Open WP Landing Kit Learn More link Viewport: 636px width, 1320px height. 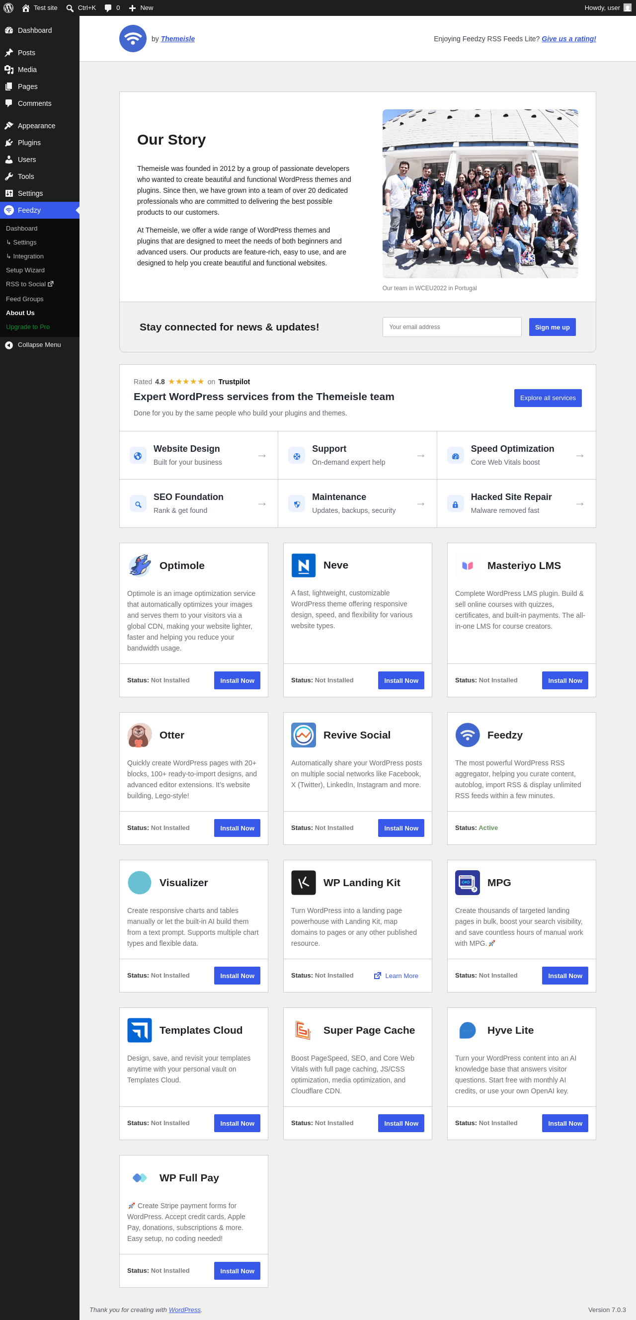(396, 976)
